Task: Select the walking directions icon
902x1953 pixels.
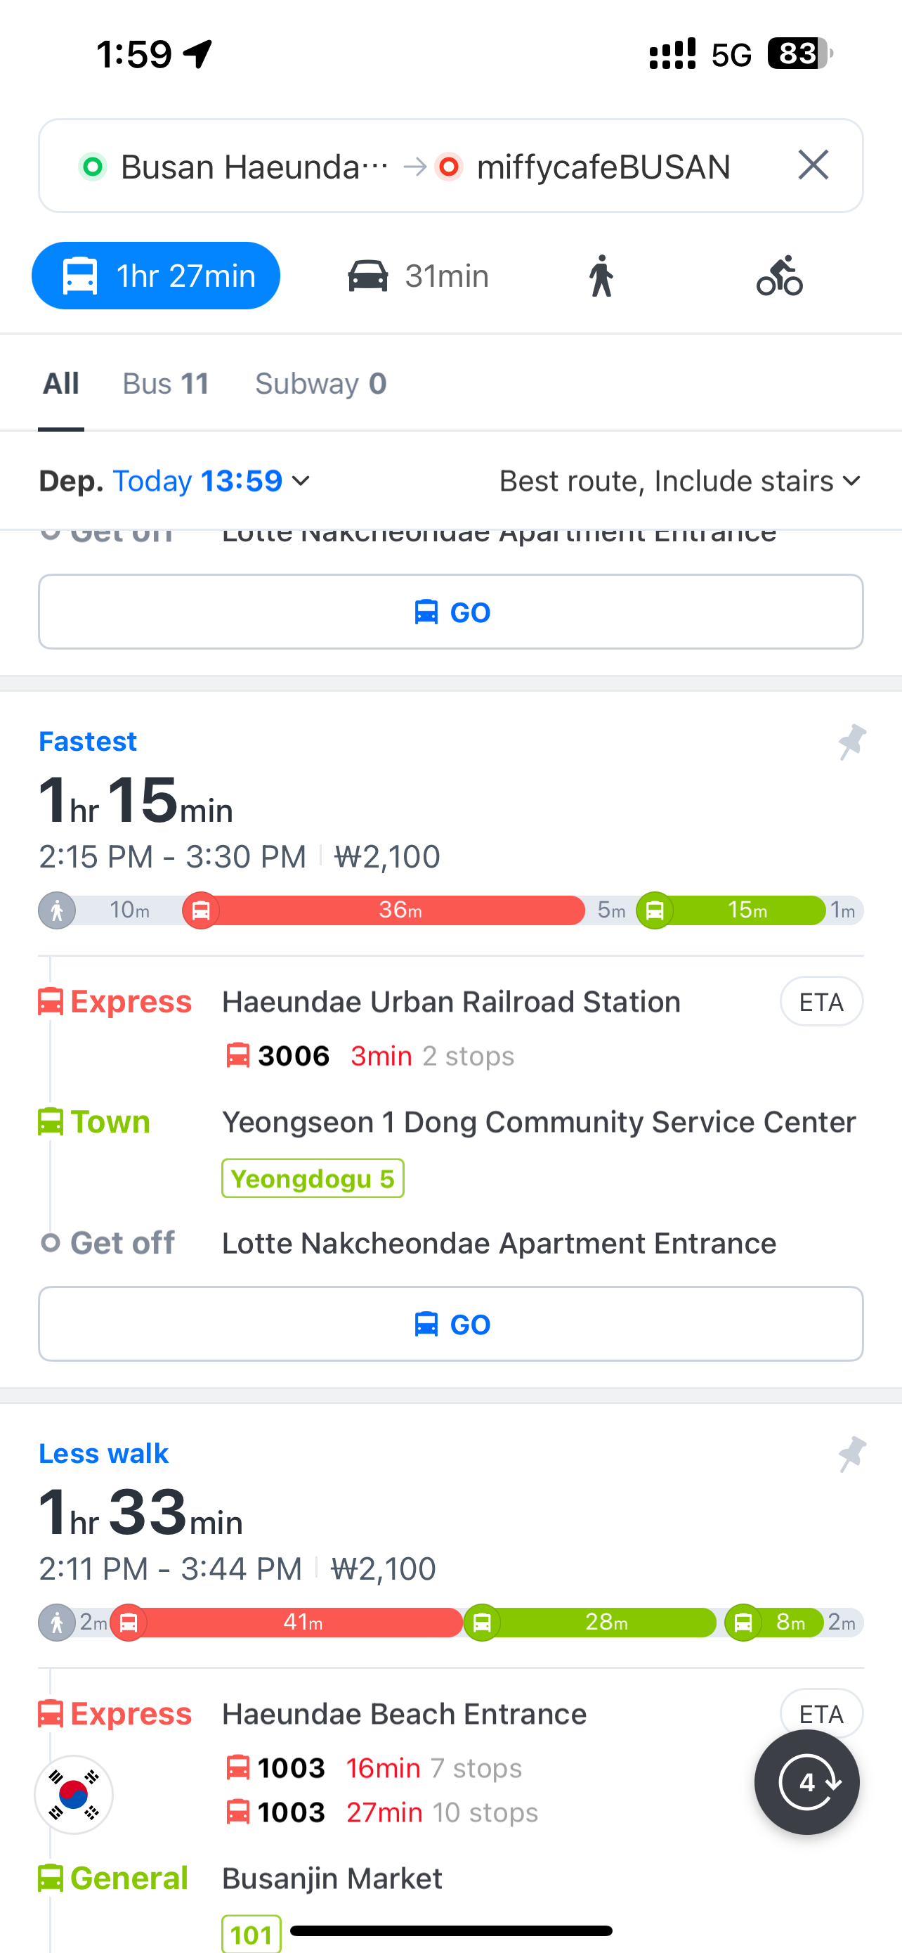Action: coord(601,276)
